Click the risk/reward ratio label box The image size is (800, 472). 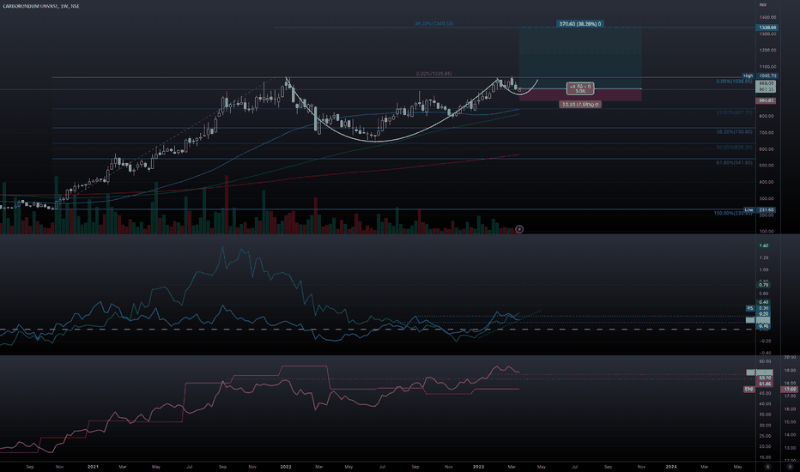[x=580, y=88]
